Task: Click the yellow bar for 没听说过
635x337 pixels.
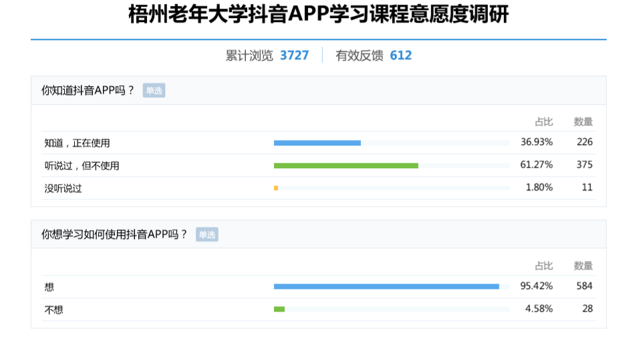Action: [276, 188]
